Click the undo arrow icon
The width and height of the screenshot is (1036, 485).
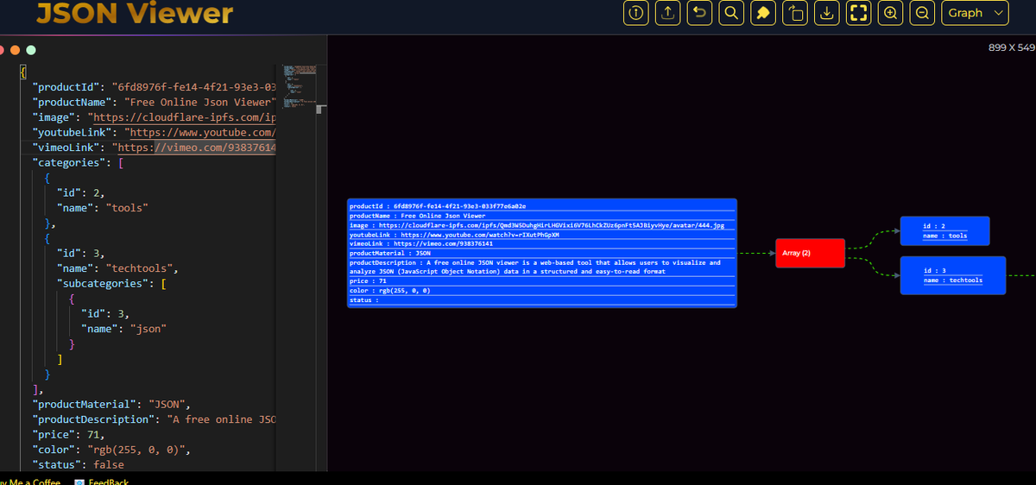[700, 13]
